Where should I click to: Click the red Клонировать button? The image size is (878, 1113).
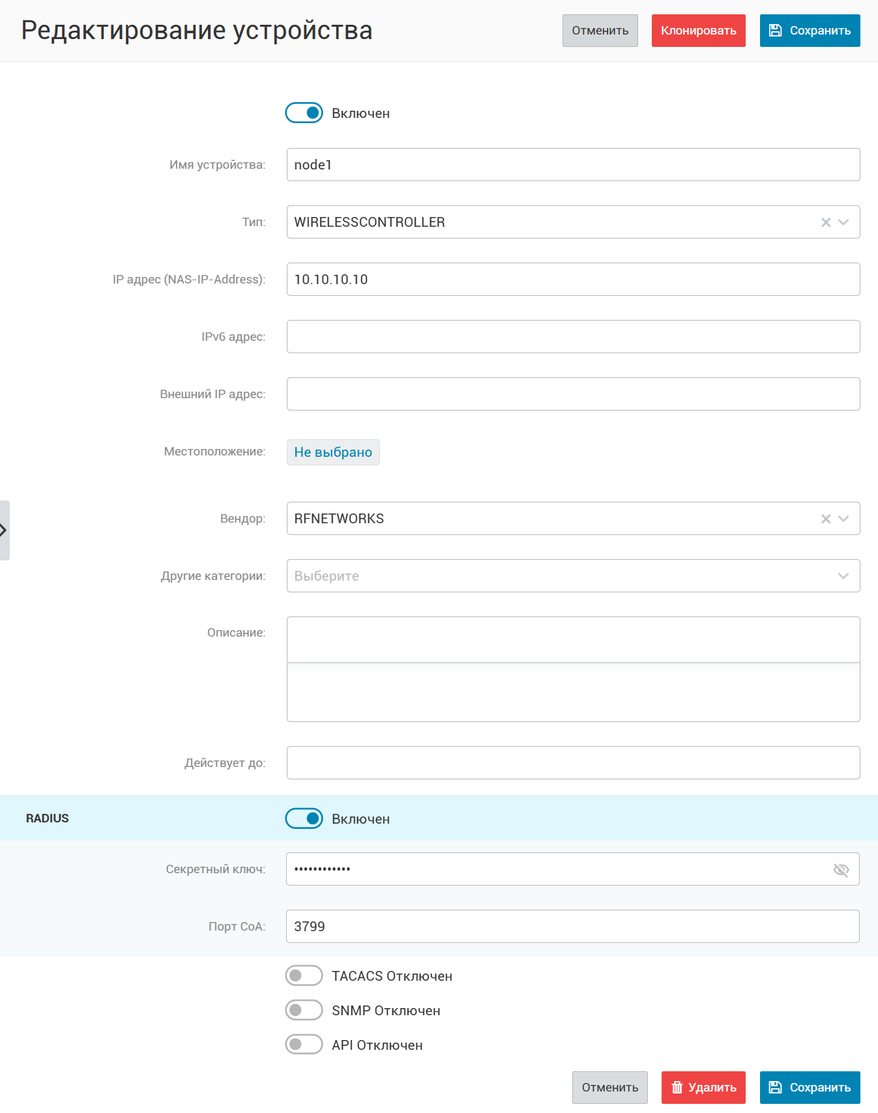click(699, 31)
